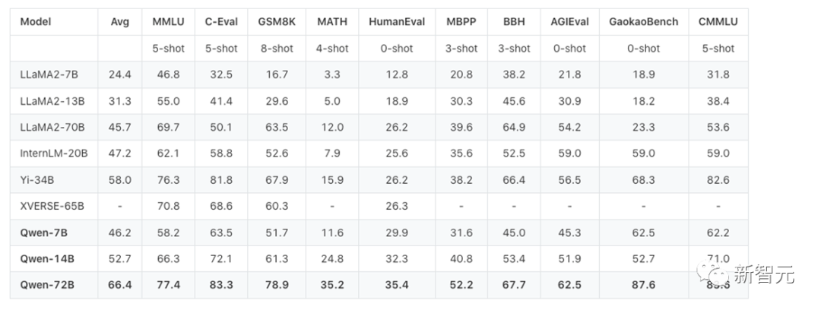The width and height of the screenshot is (821, 310).
Task: Select the bold Qwen-72B model name
Action: click(47, 285)
